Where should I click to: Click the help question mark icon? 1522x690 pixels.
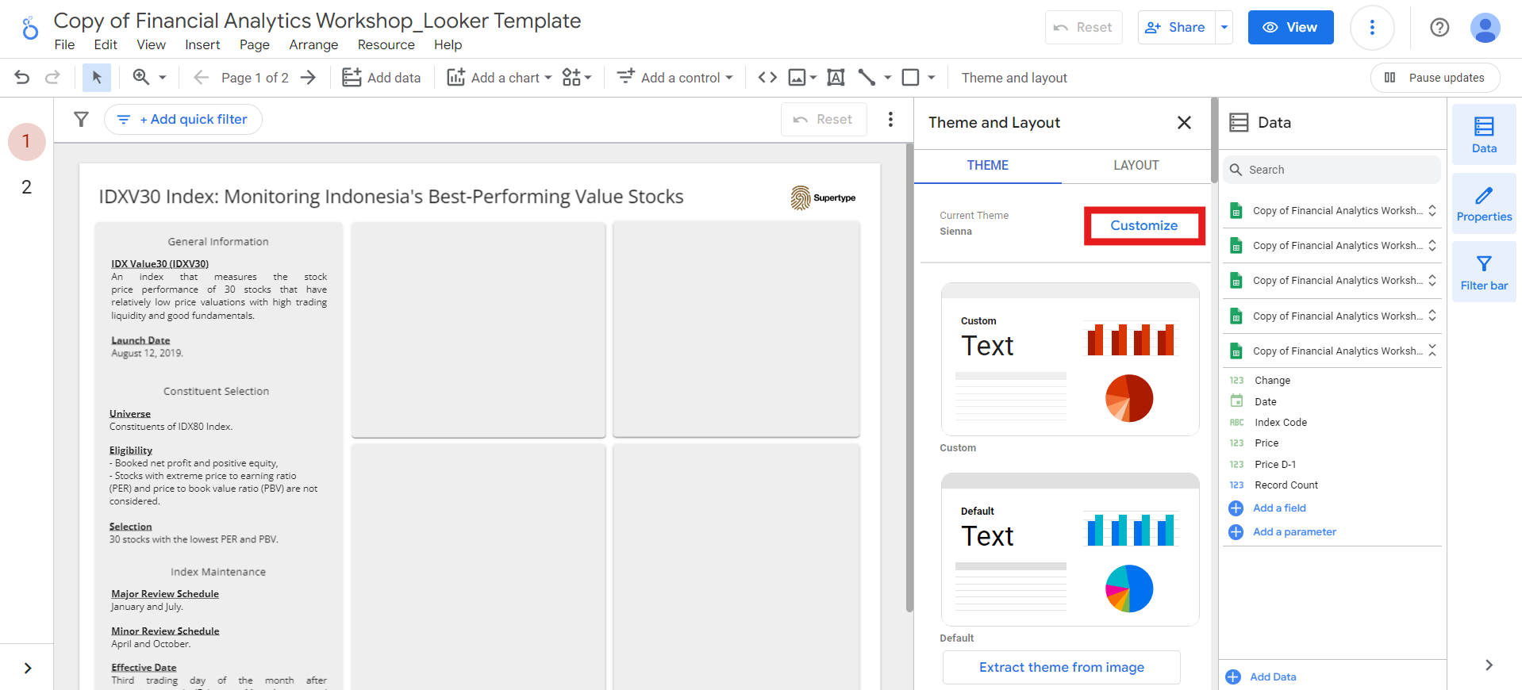[x=1439, y=28]
